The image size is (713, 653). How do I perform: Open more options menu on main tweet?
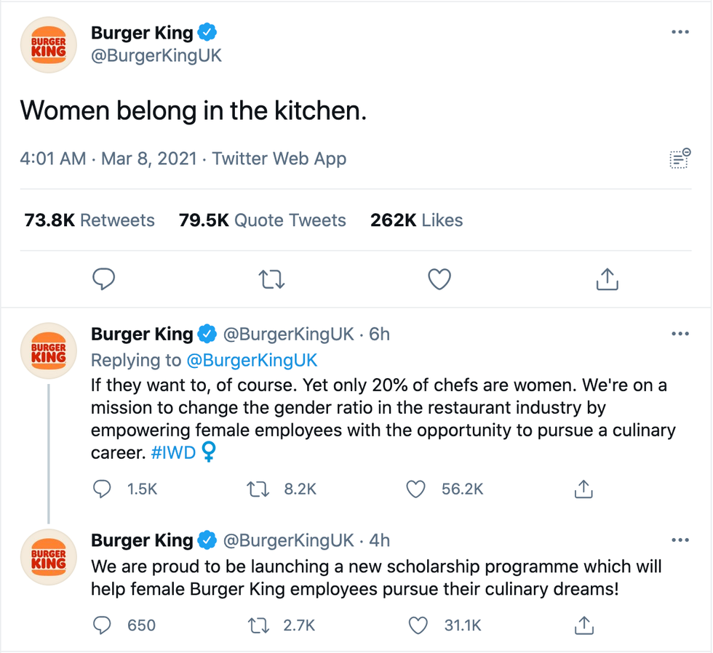click(680, 33)
